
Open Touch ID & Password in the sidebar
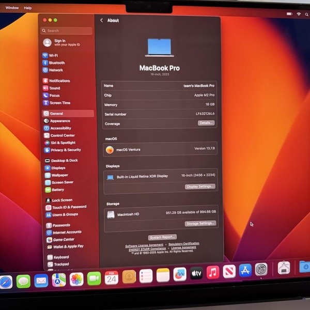[x=66, y=207]
